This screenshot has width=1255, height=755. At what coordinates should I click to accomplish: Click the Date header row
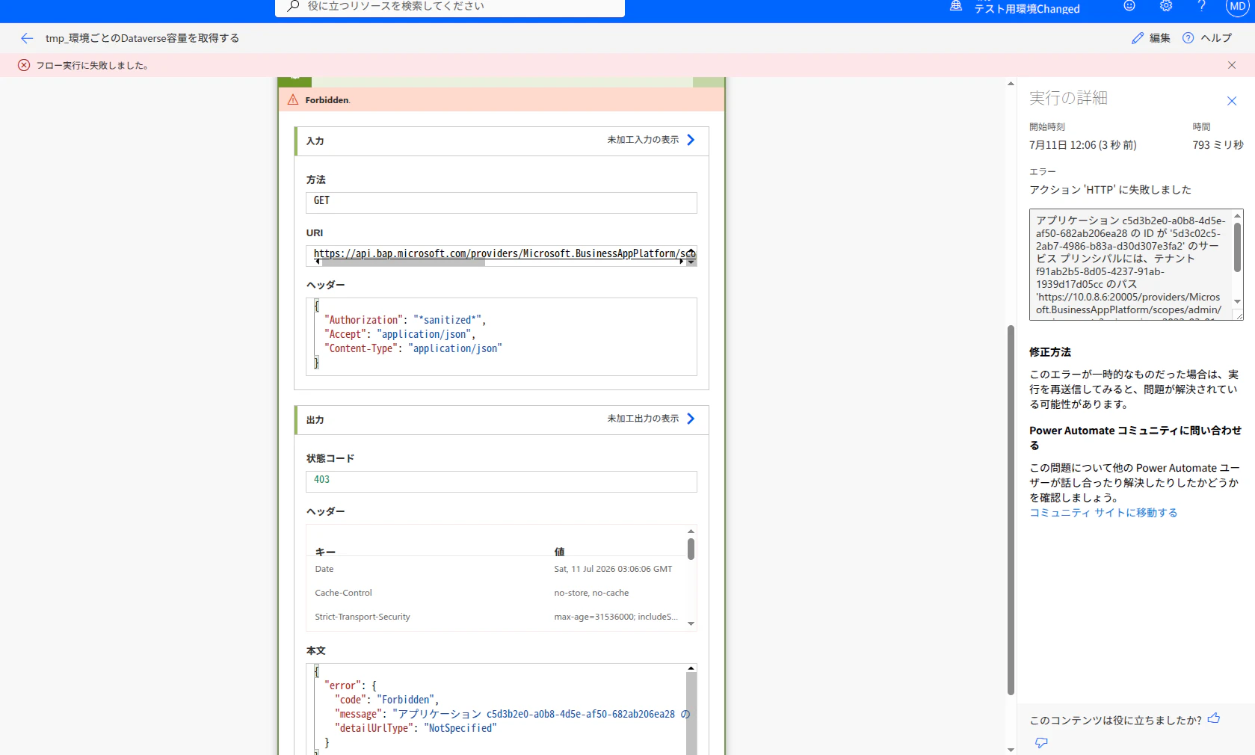[x=497, y=569]
